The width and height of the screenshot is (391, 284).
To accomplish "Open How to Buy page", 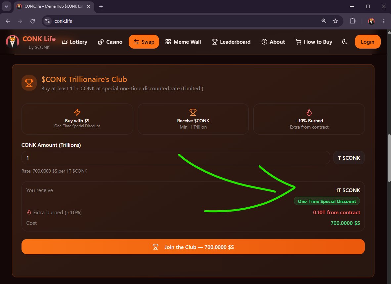I will tap(314, 42).
